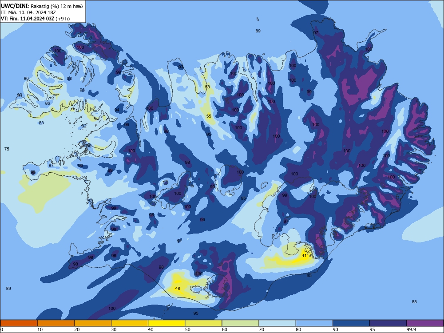Click the '83' humidity value on the map

41,123
